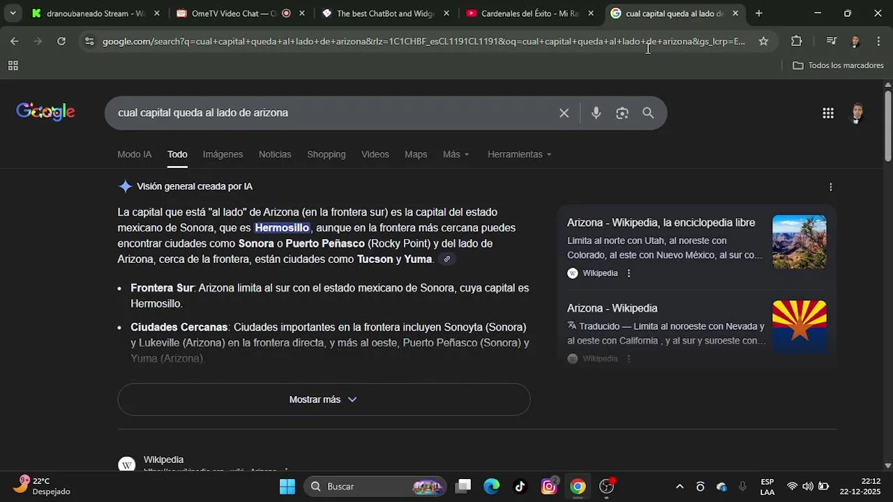Open the Google apps grid

(x=828, y=113)
